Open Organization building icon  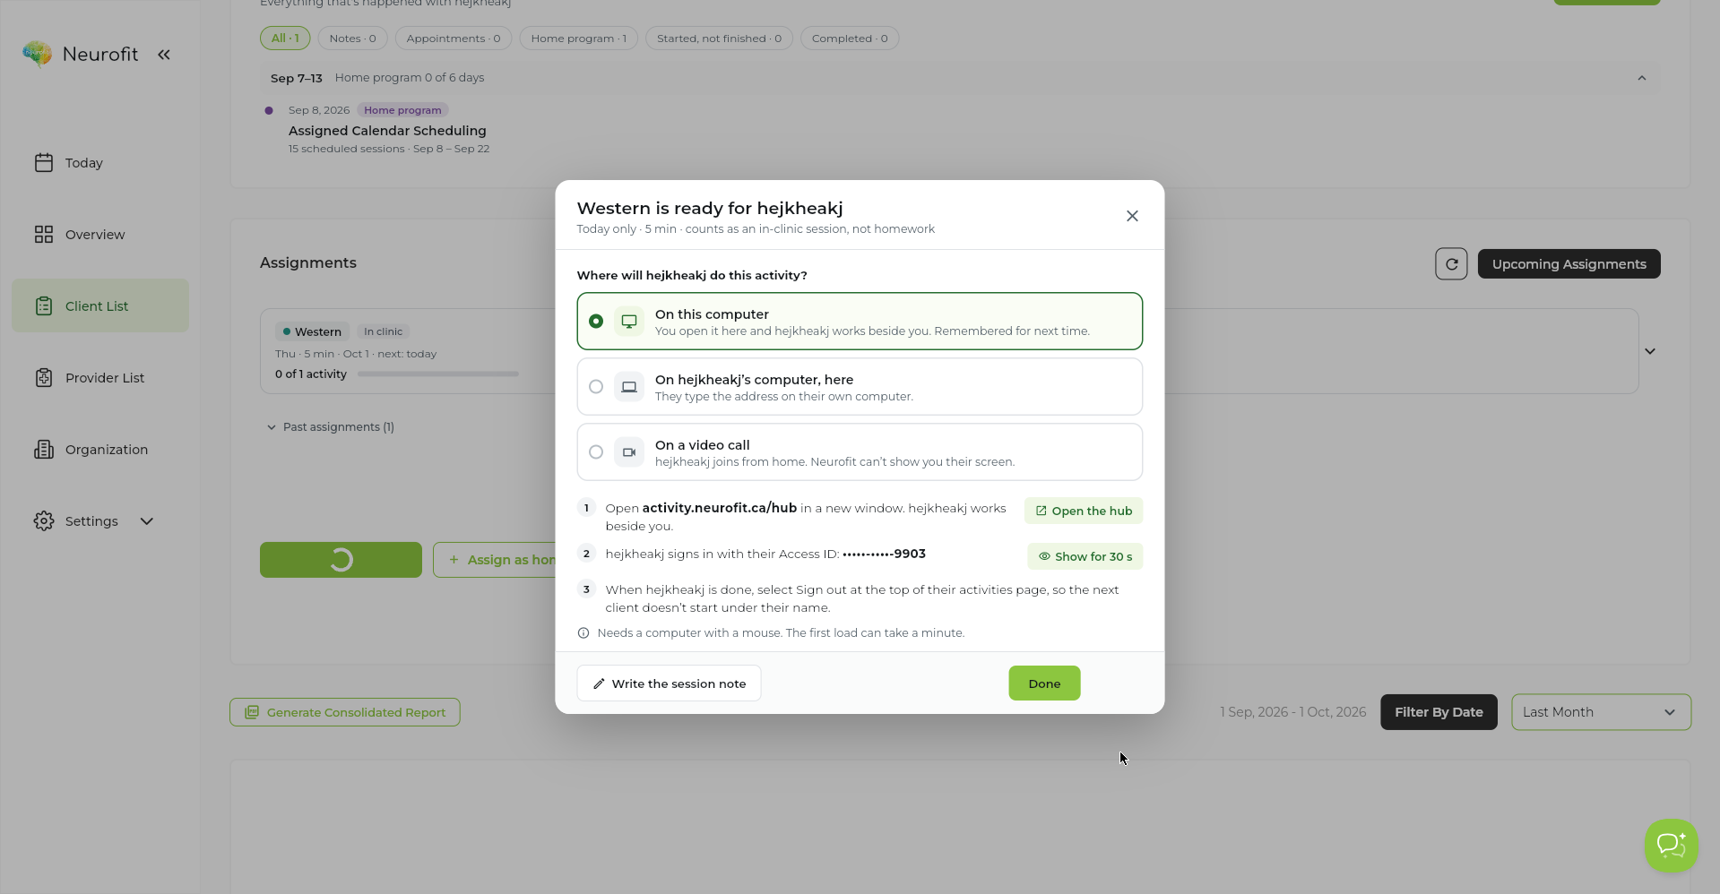click(44, 449)
